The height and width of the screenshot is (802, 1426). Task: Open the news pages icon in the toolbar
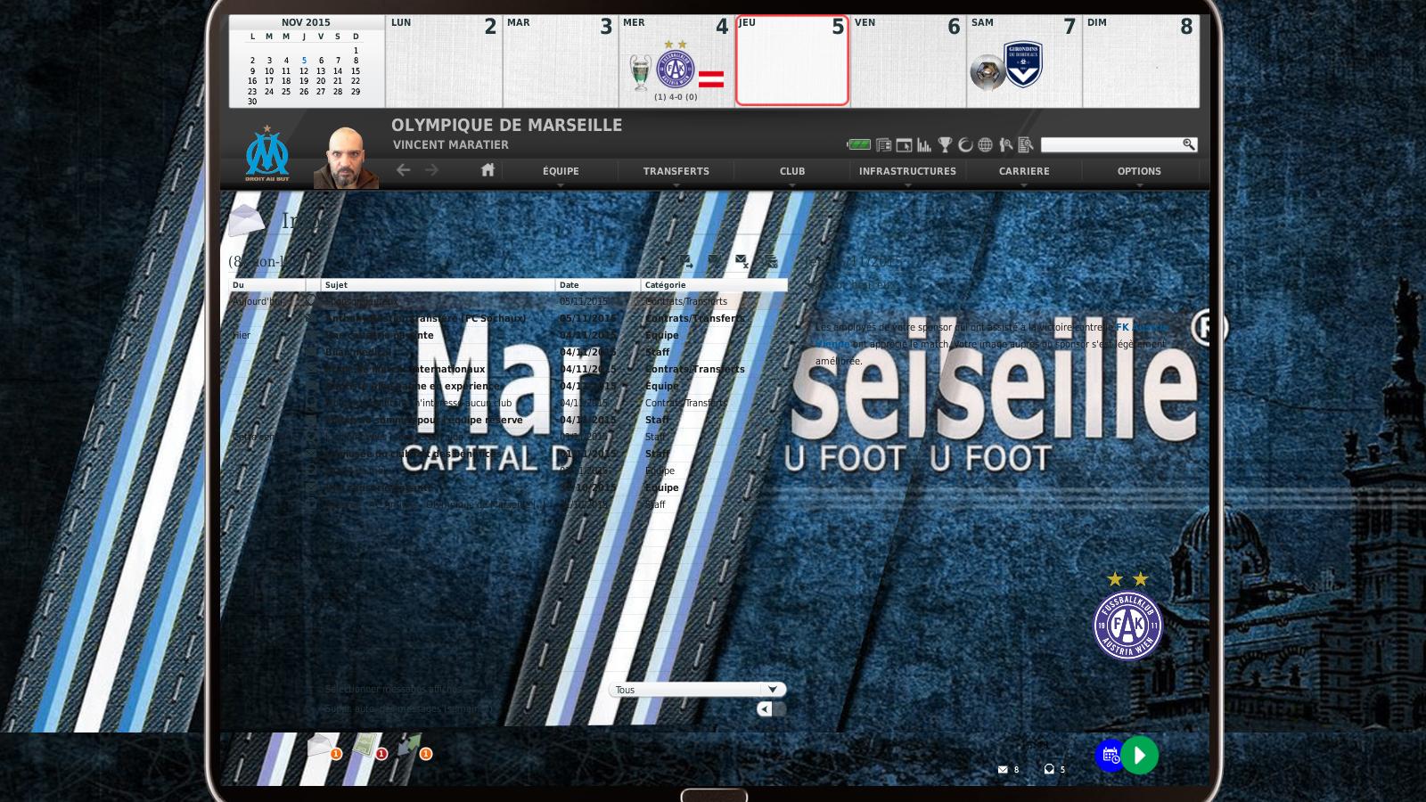884,144
